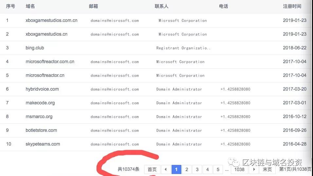Click the 域名 column header
Screen dimensions: 313x176
tap(30, 6)
